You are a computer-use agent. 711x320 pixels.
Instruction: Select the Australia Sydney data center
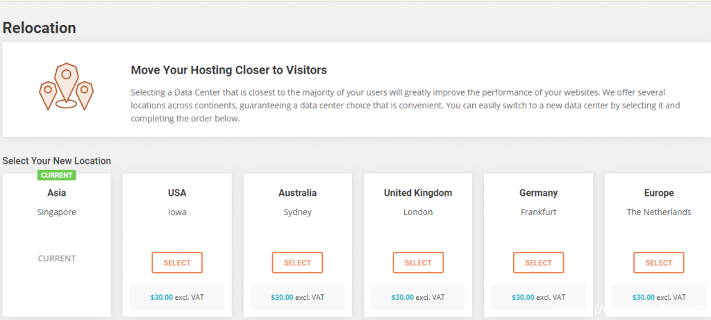click(297, 262)
